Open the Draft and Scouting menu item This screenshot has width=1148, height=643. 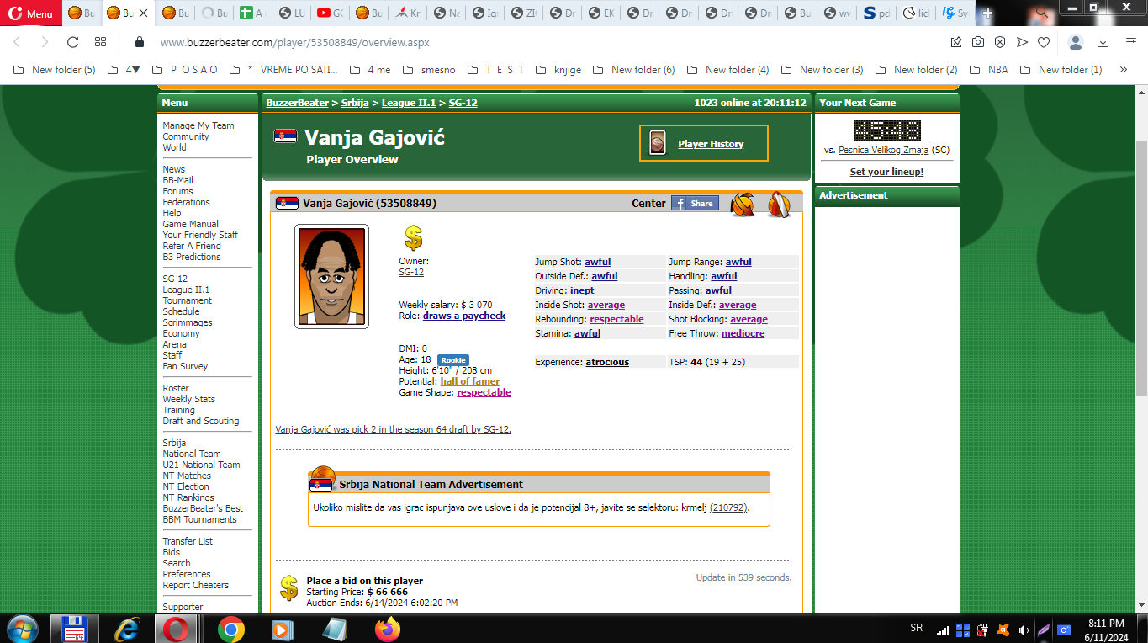[x=201, y=421]
